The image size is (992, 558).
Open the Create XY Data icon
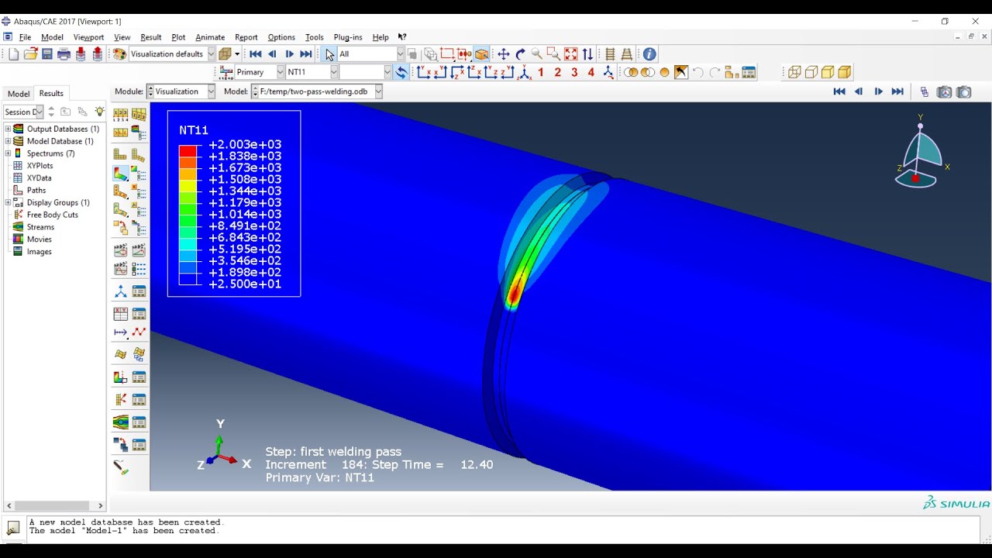[121, 315]
